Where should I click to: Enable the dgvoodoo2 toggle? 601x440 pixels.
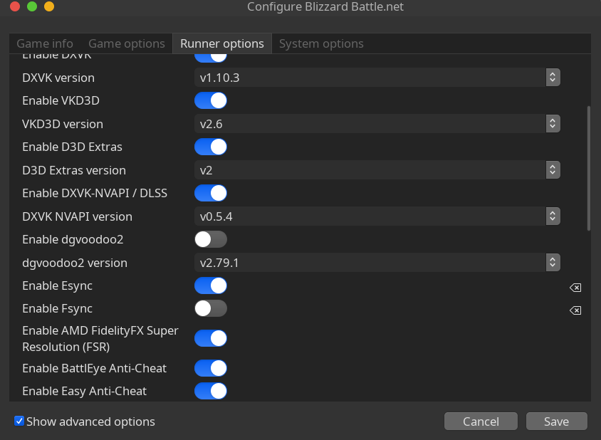(x=211, y=239)
